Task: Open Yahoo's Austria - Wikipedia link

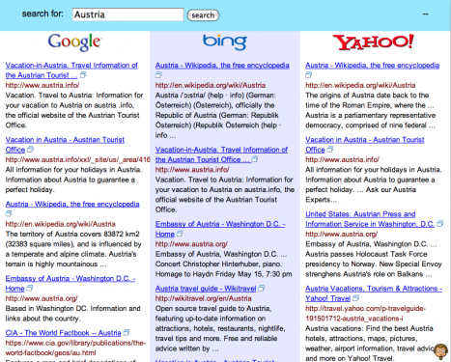Action: (x=372, y=66)
